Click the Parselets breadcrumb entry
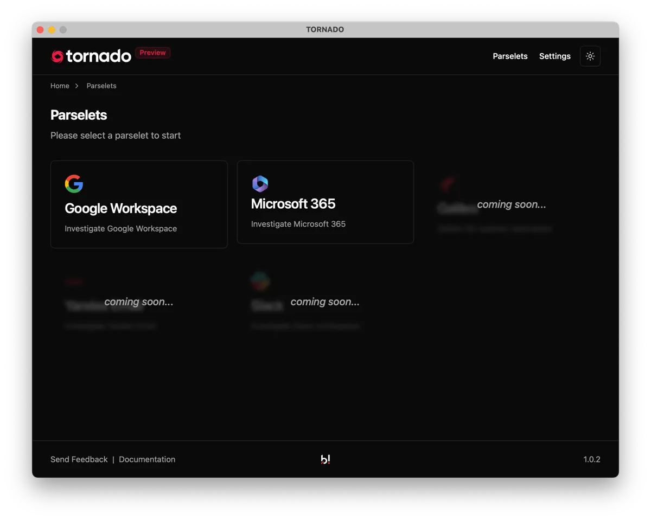Screen dimensions: 651x520 coord(101,86)
